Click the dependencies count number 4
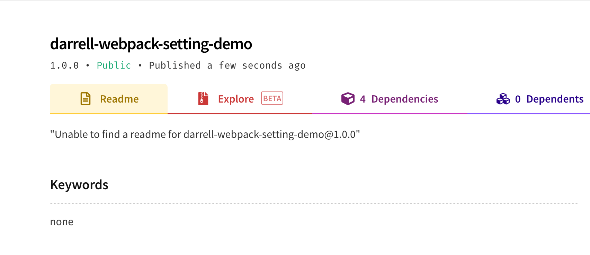The height and width of the screenshot is (255, 590). [363, 99]
